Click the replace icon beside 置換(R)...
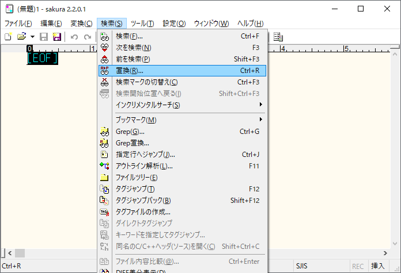 pyautogui.click(x=105, y=71)
